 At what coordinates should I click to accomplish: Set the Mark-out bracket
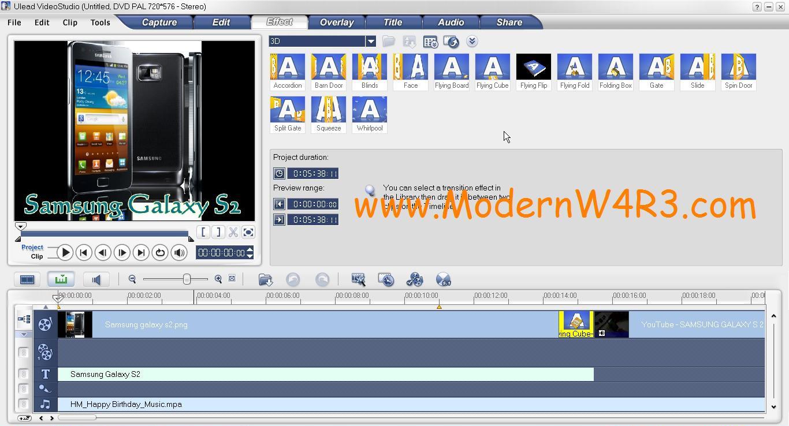[218, 232]
